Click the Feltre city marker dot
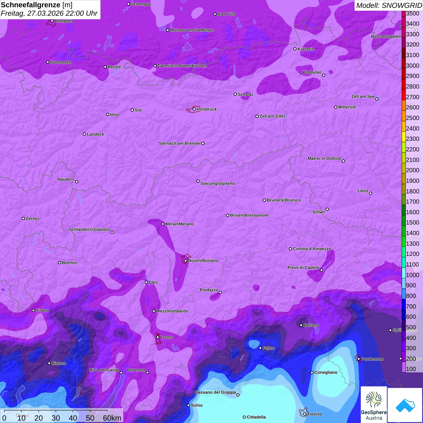Image resolution: width=423 pixels, height=423 pixels. [x=260, y=348]
